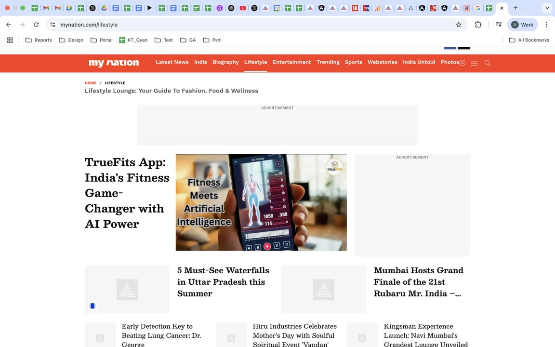Open Hiru Industries Mother's Day article
555x347 pixels.
point(294,335)
